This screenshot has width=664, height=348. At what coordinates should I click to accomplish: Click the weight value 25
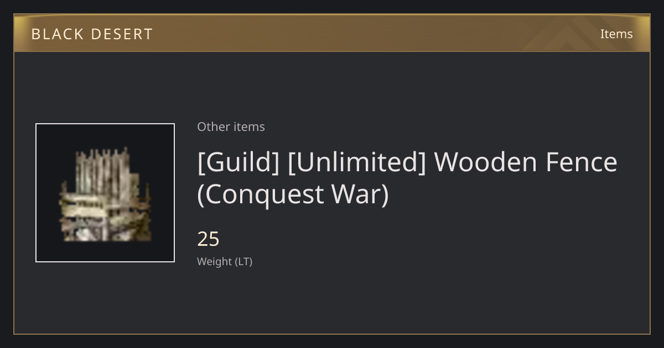(x=208, y=239)
